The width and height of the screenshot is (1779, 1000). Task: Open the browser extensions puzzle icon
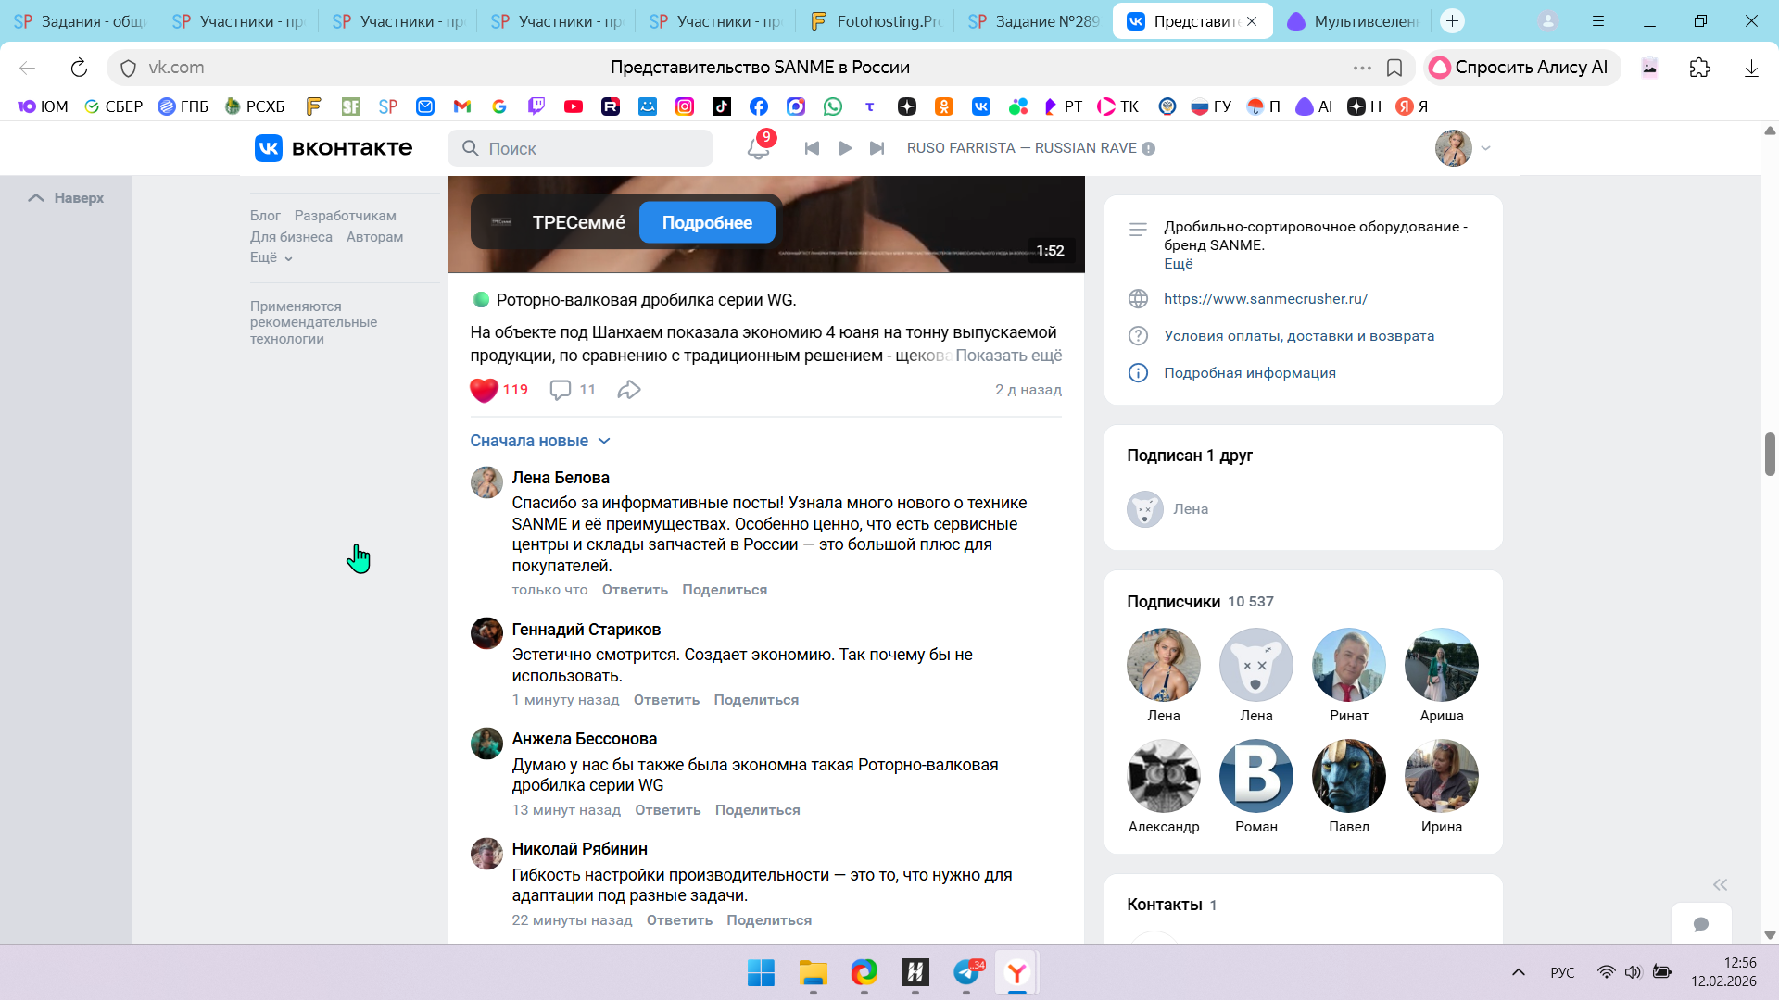coord(1699,68)
